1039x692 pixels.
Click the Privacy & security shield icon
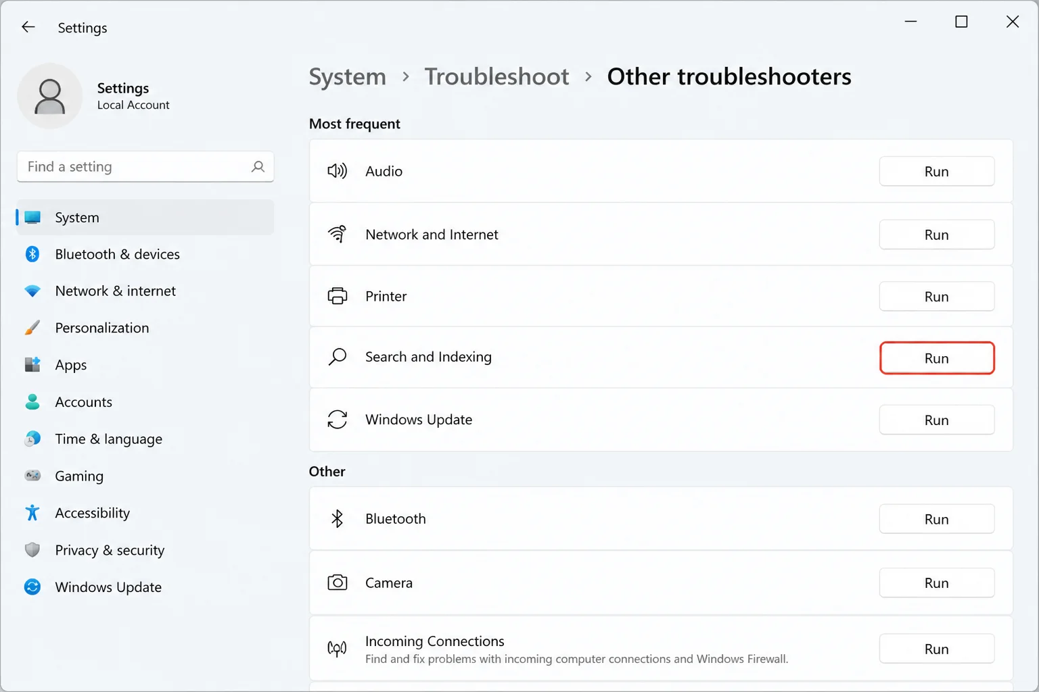pyautogui.click(x=32, y=550)
